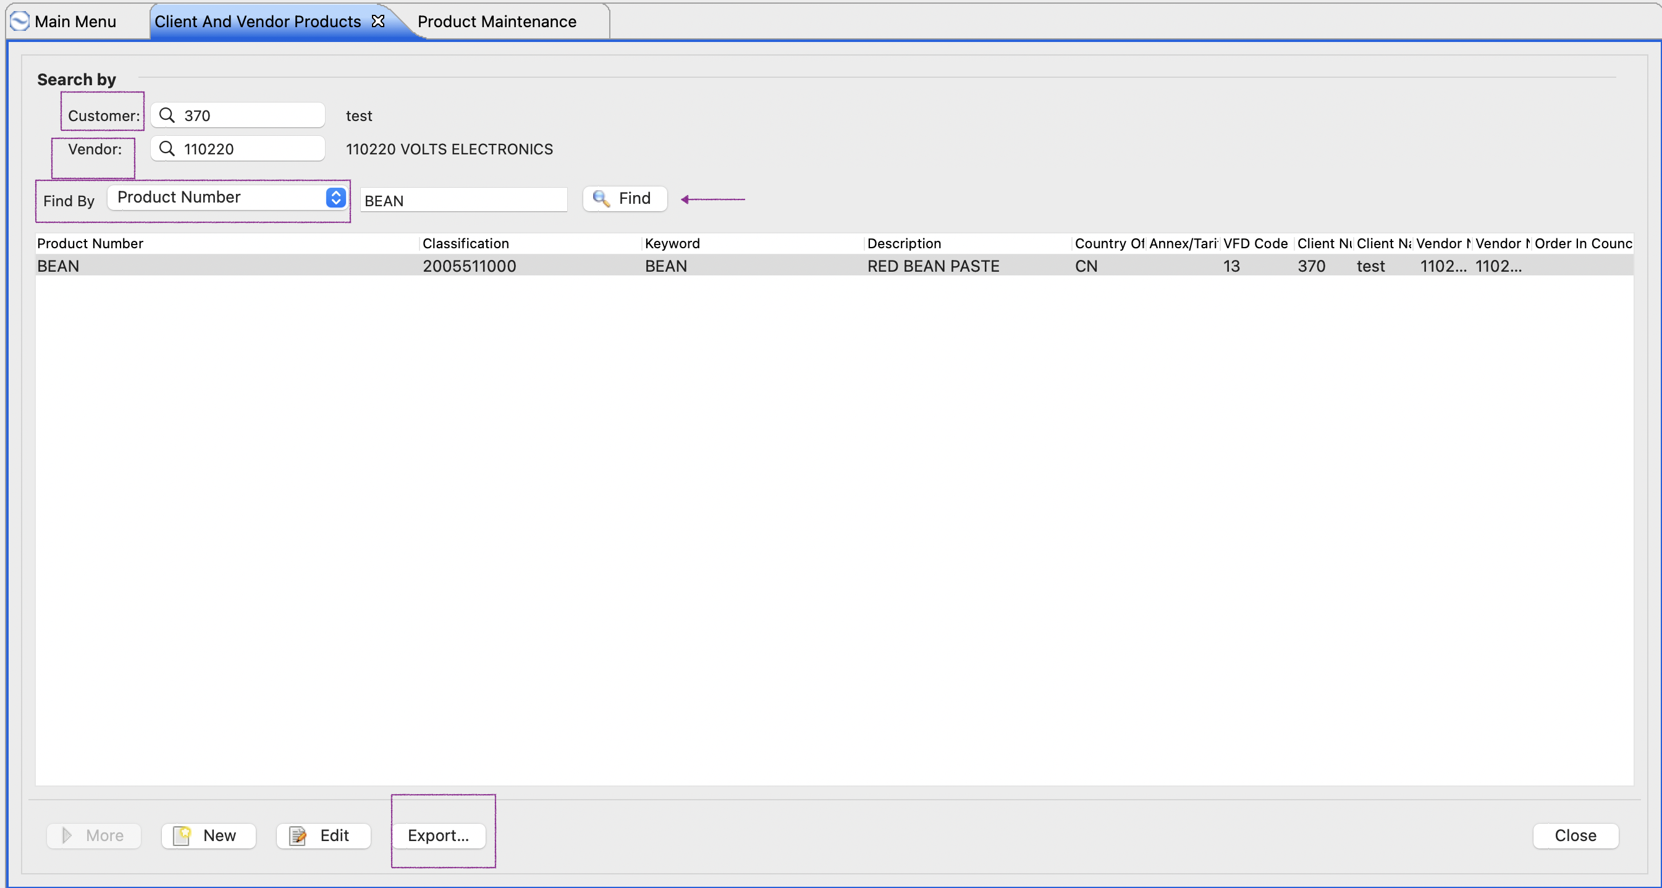Click the Customer input field with 370
The height and width of the screenshot is (888, 1662).
237,115
